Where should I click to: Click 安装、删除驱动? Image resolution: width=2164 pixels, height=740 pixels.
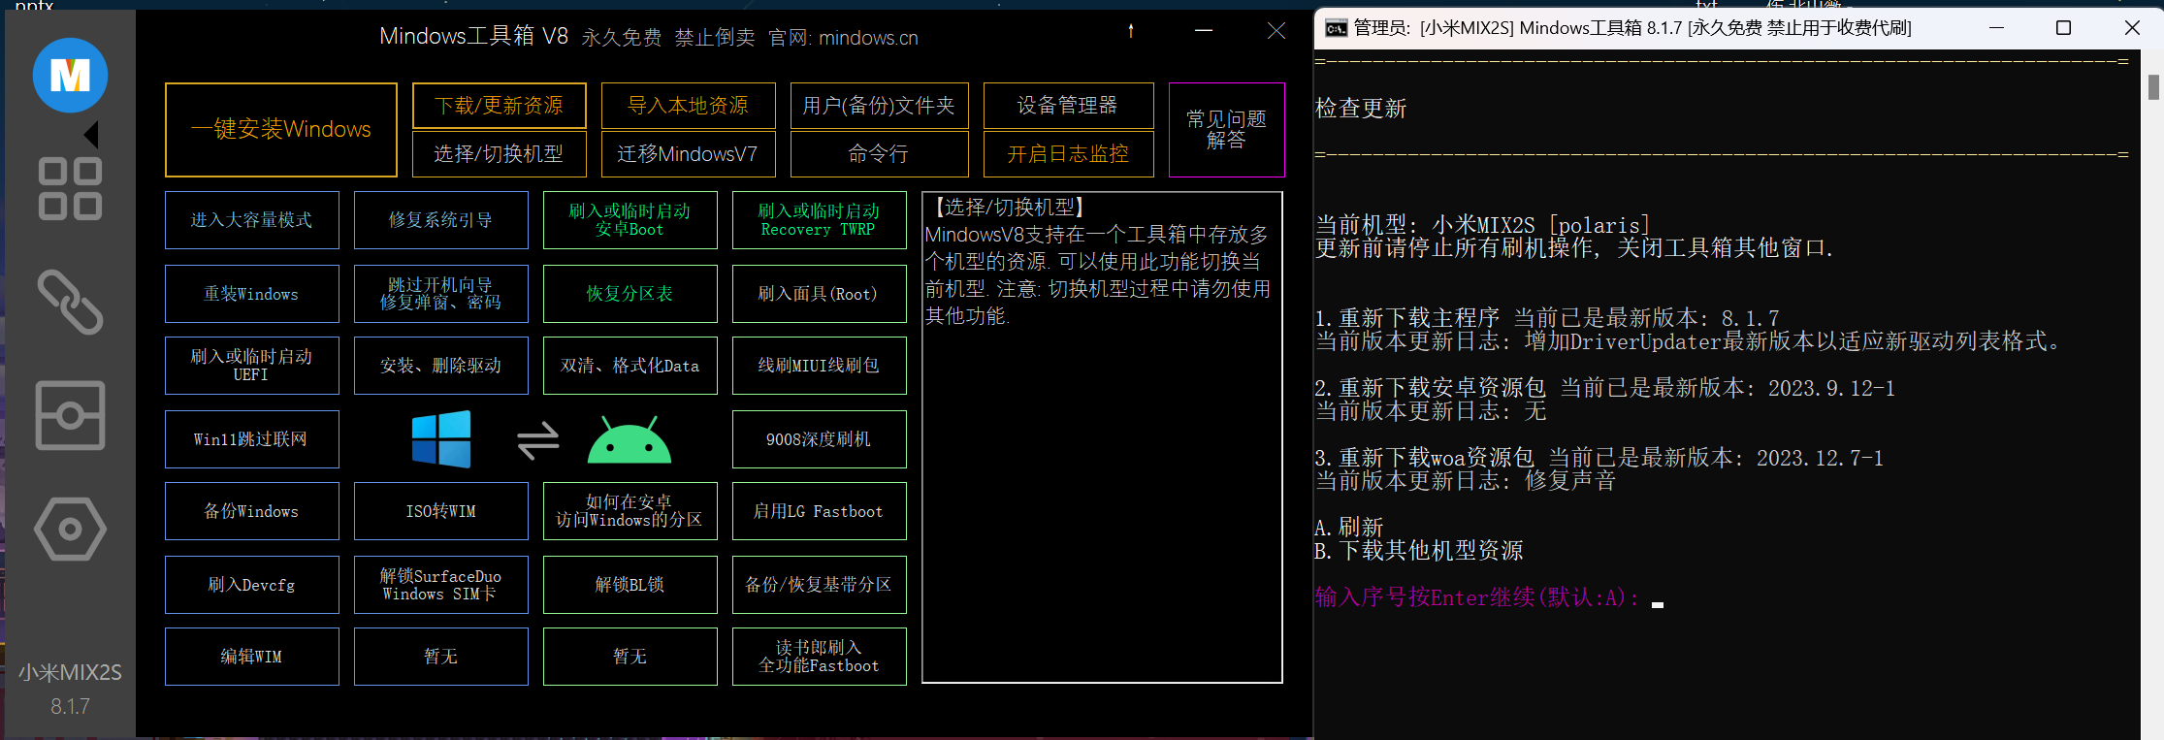[441, 366]
